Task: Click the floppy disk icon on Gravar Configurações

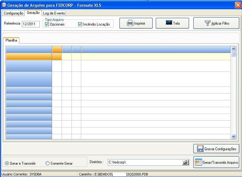Action: (x=200, y=149)
